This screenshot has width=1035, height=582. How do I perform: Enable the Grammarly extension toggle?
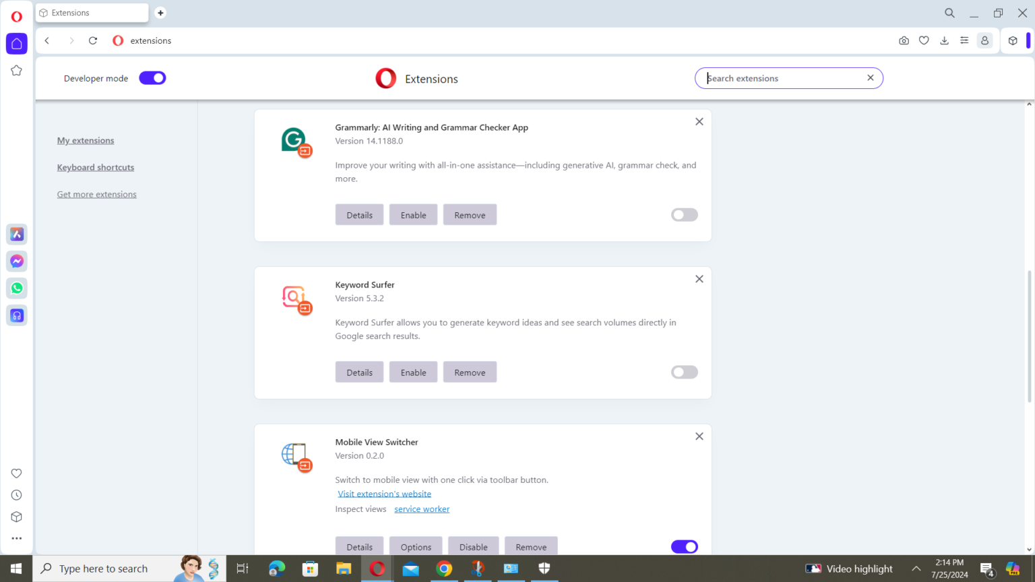tap(684, 214)
